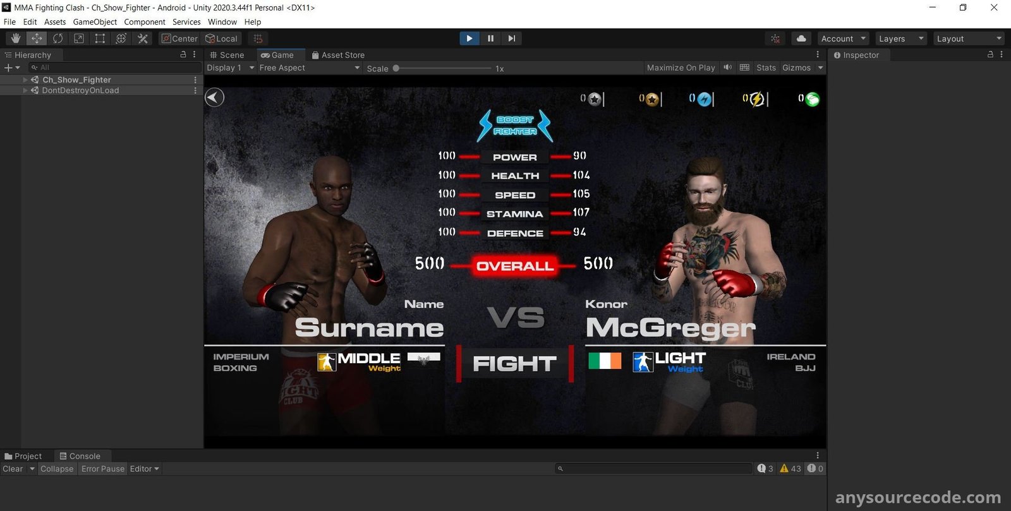Select the Rect Transform tool
Screen dimensions: 1011x511
[x=100, y=39]
